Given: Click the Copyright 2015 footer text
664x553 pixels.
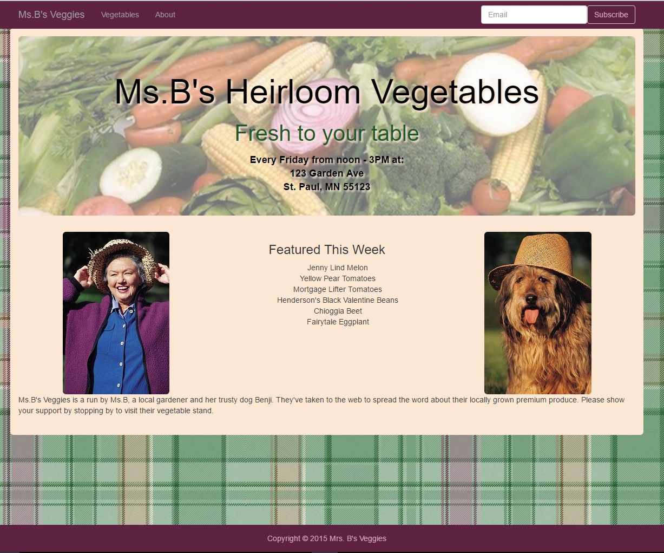Looking at the screenshot, I should (x=326, y=538).
